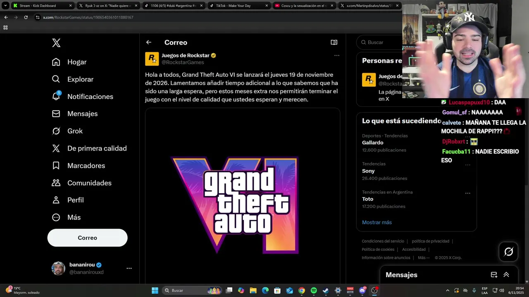Switch to the Martinpdisalvo status tab

pyautogui.click(x=369, y=6)
